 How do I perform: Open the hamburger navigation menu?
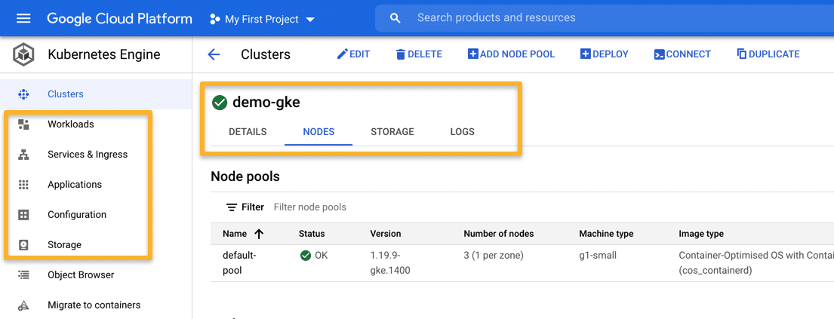tap(23, 18)
